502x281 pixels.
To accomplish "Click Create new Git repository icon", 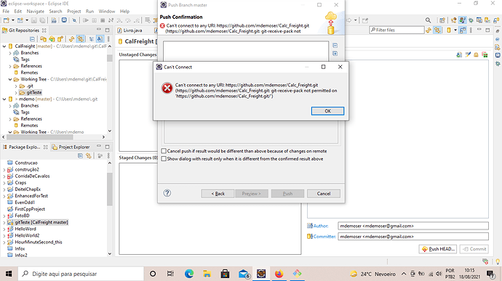I will tap(60, 39).
